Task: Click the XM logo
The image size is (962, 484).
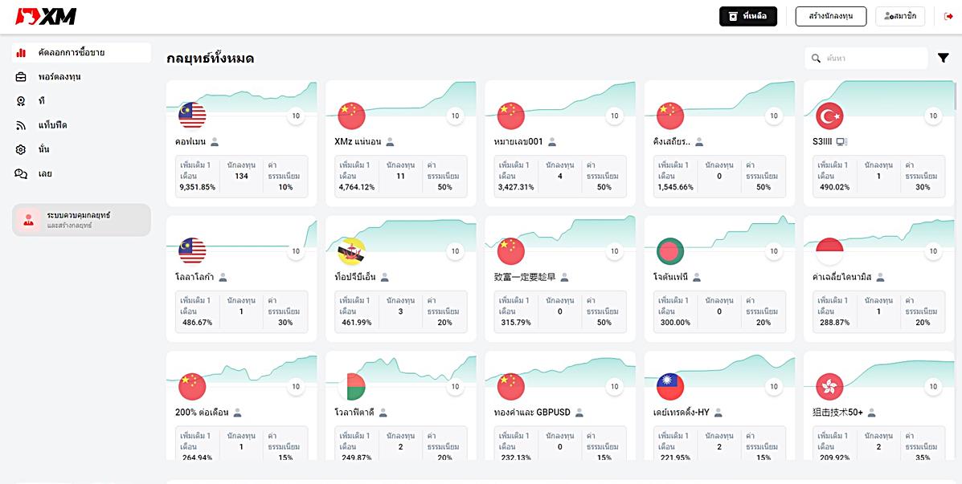Action: tap(44, 16)
